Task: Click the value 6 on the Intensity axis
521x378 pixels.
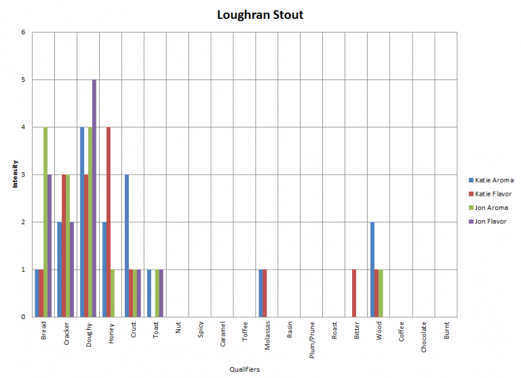Action: coord(23,33)
